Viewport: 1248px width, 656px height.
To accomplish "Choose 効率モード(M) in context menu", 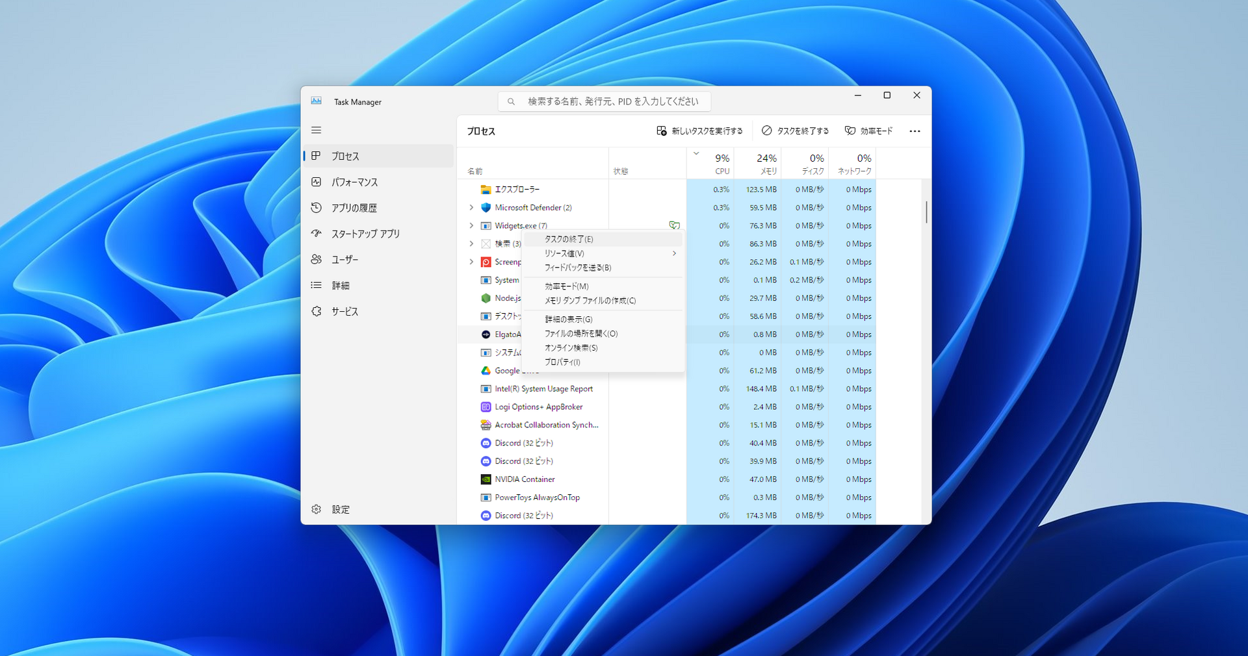I will pyautogui.click(x=603, y=286).
